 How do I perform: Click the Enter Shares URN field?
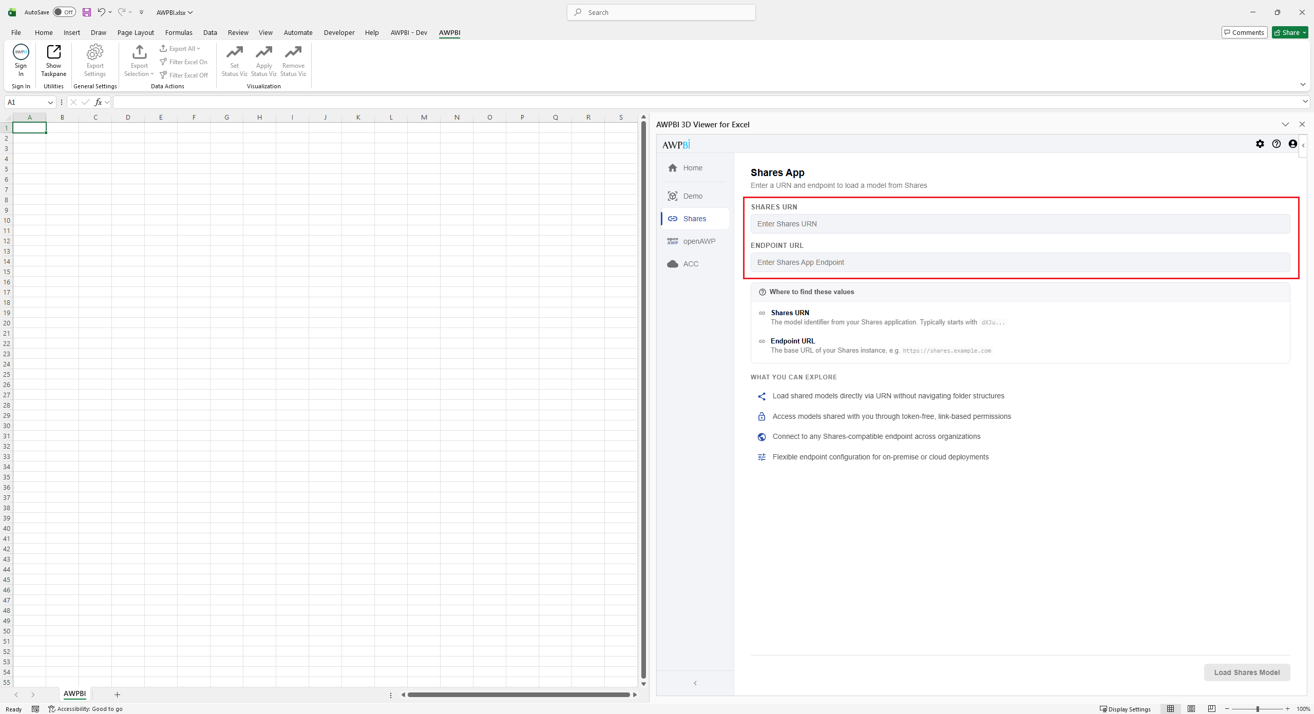coord(1020,224)
